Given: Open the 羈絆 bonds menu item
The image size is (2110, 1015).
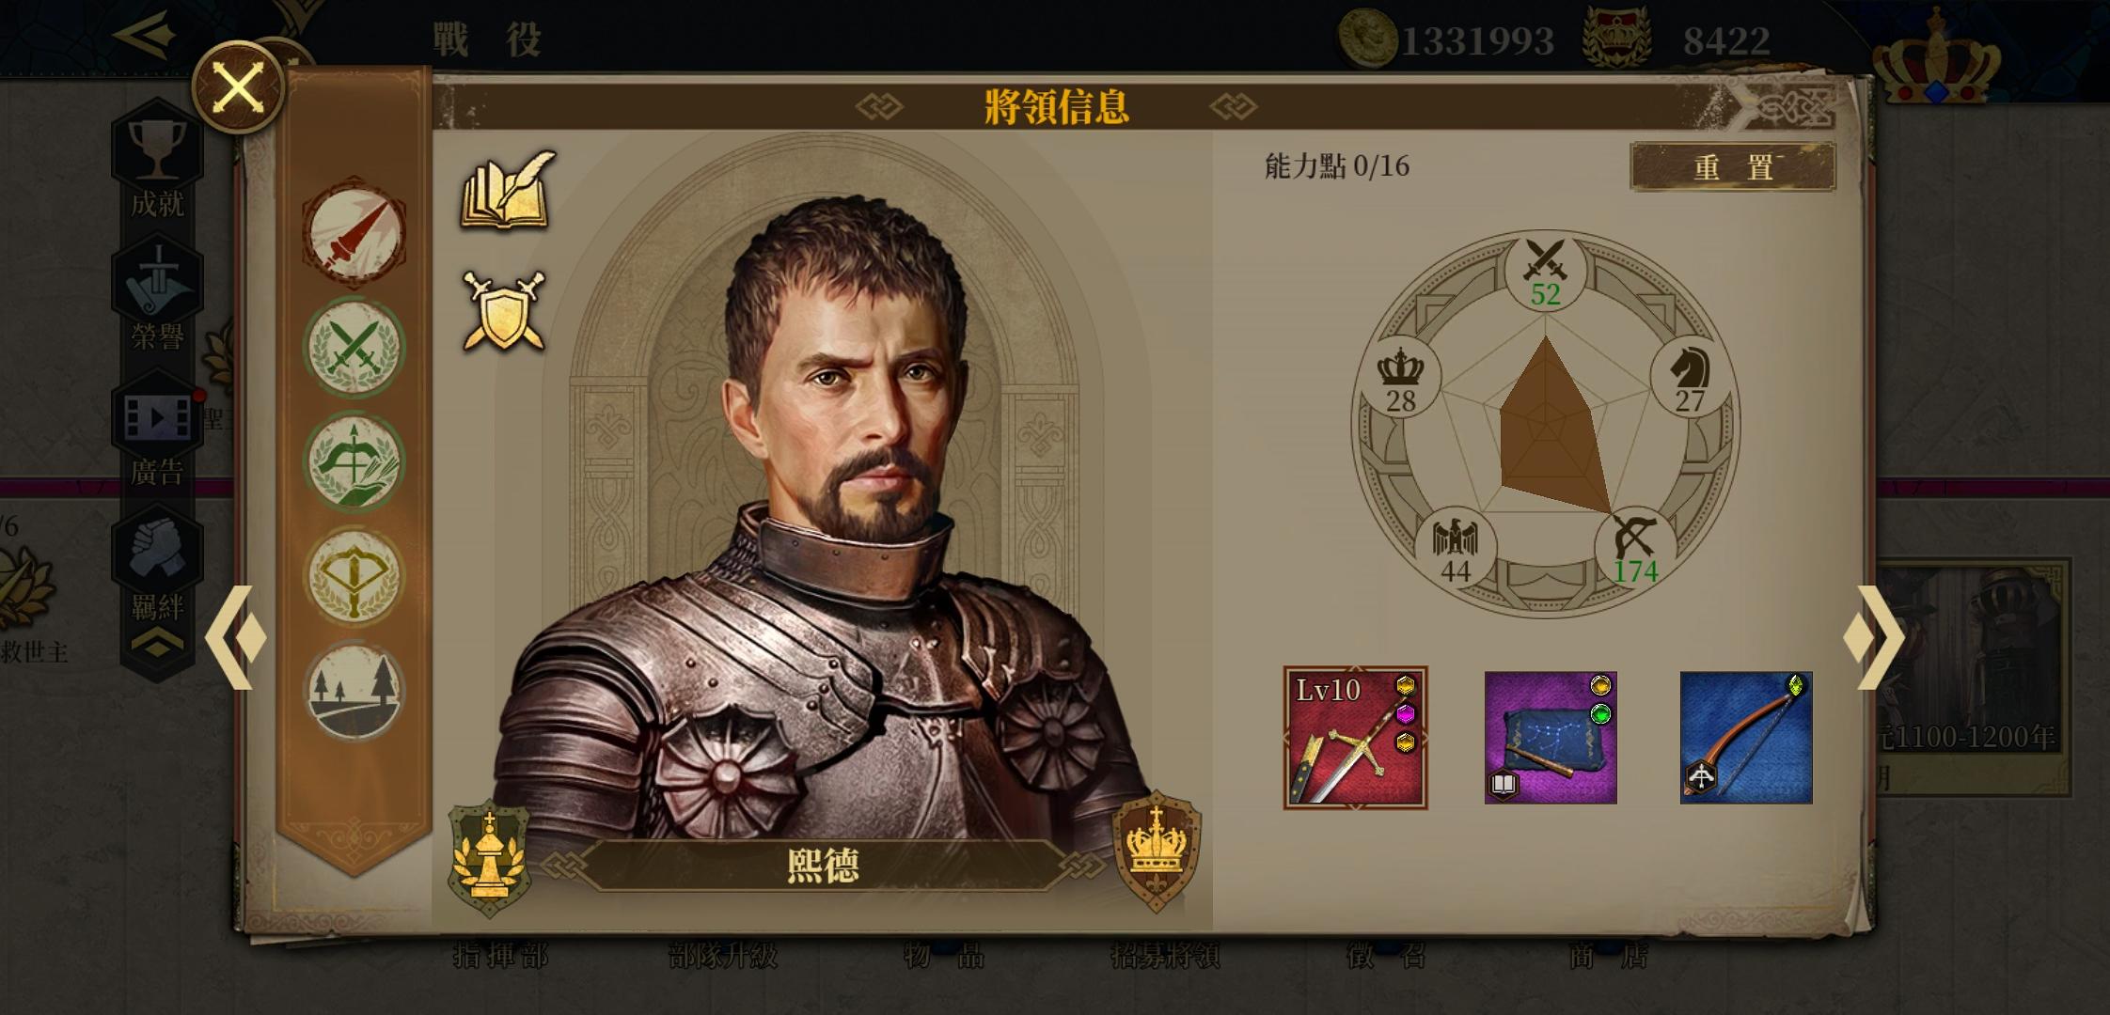Looking at the screenshot, I should click(x=157, y=568).
